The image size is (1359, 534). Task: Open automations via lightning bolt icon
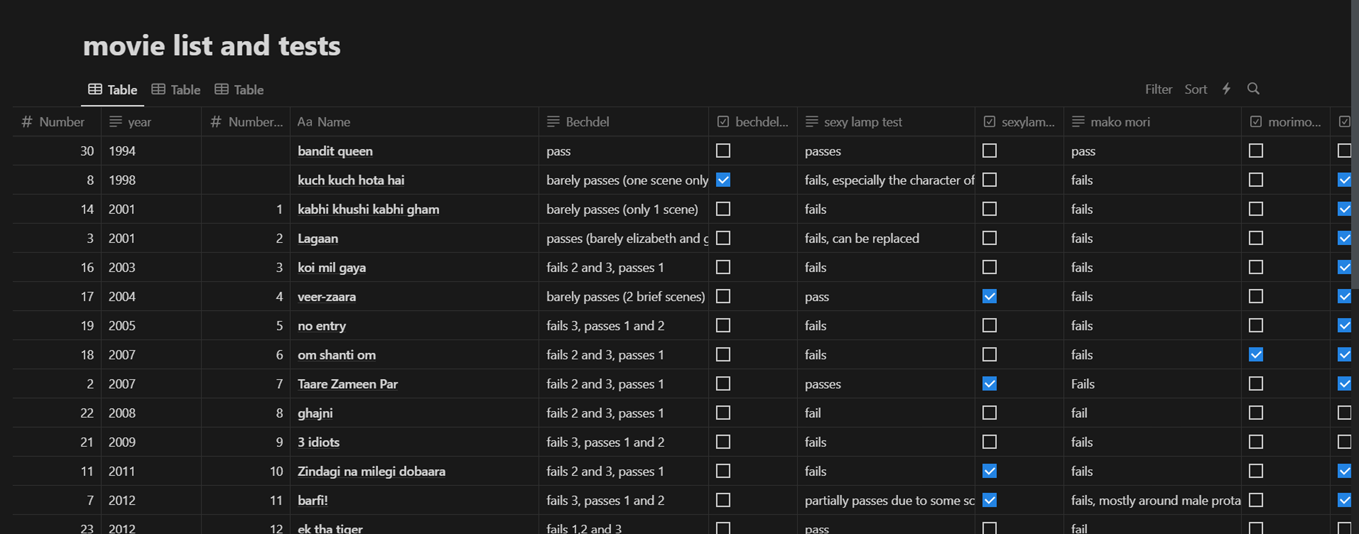(1227, 89)
